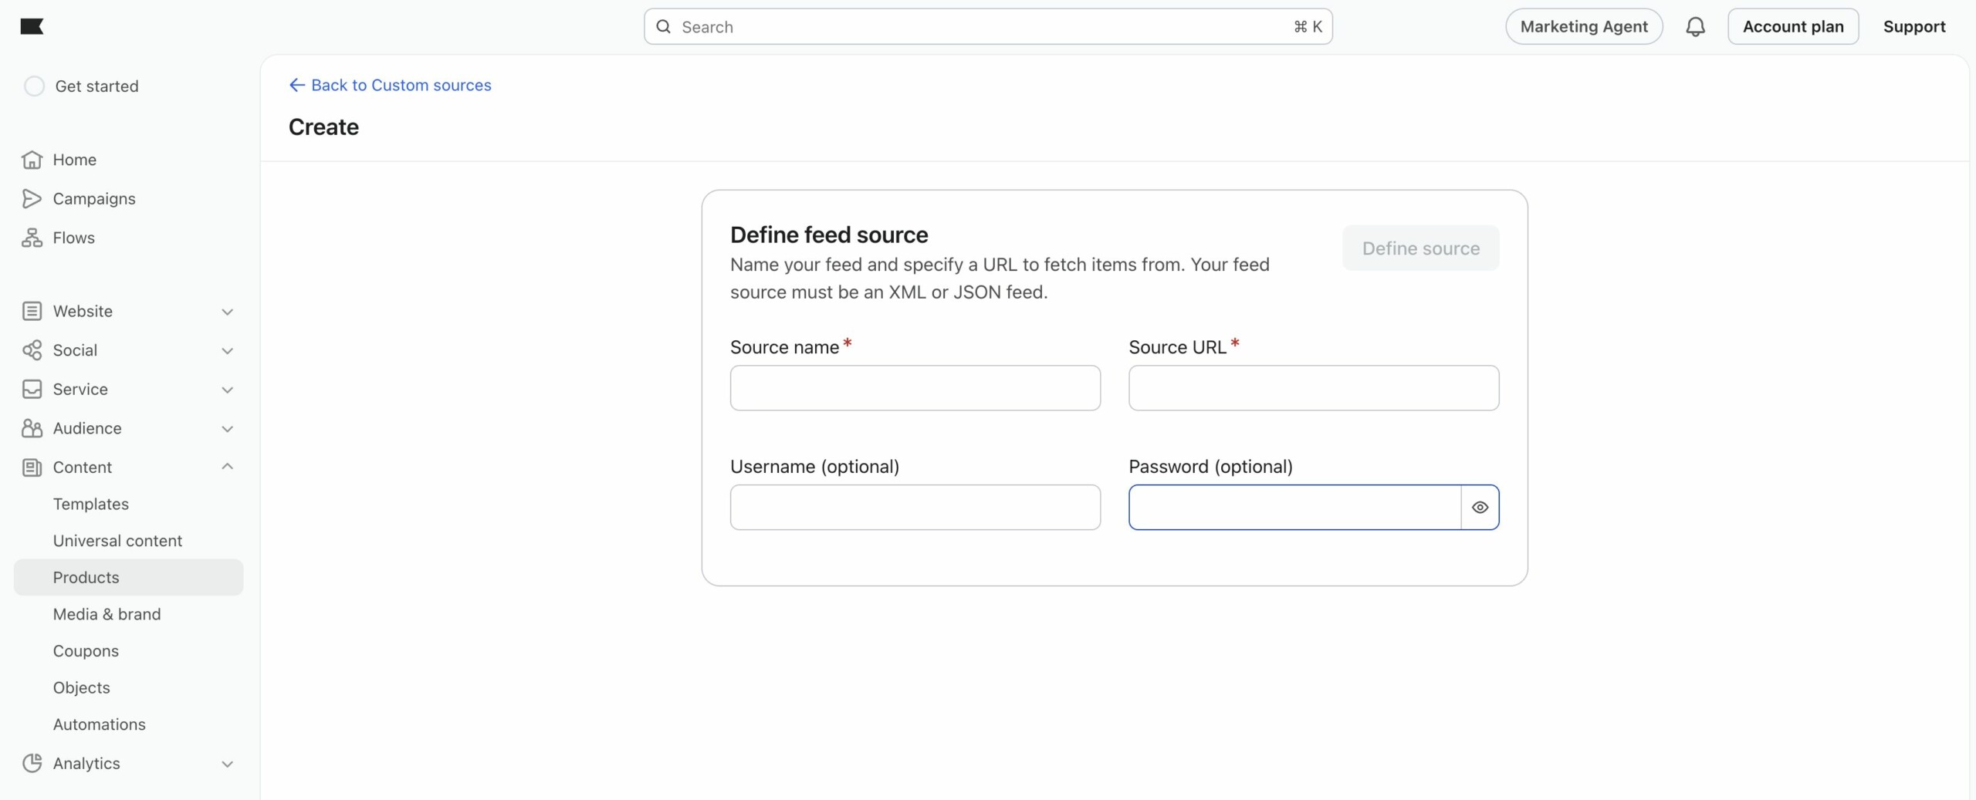The width and height of the screenshot is (1976, 800).
Task: Click the Social share icon
Action: click(32, 350)
